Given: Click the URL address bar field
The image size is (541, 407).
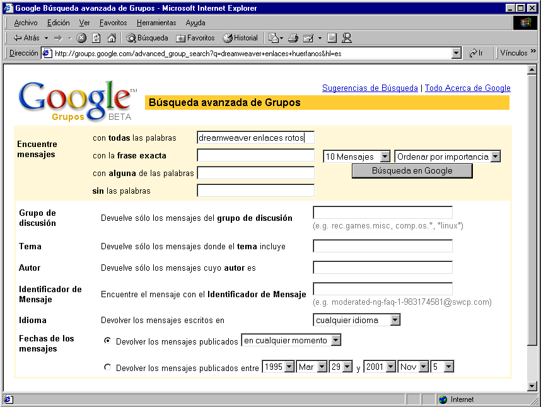Looking at the screenshot, I should [x=252, y=54].
